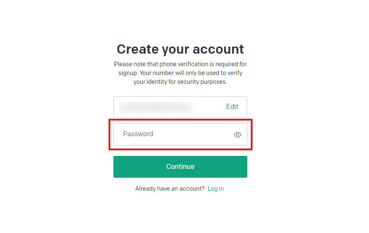Click the blurred email text box
Image resolution: width=369 pixels, height=233 pixels.
180,107
